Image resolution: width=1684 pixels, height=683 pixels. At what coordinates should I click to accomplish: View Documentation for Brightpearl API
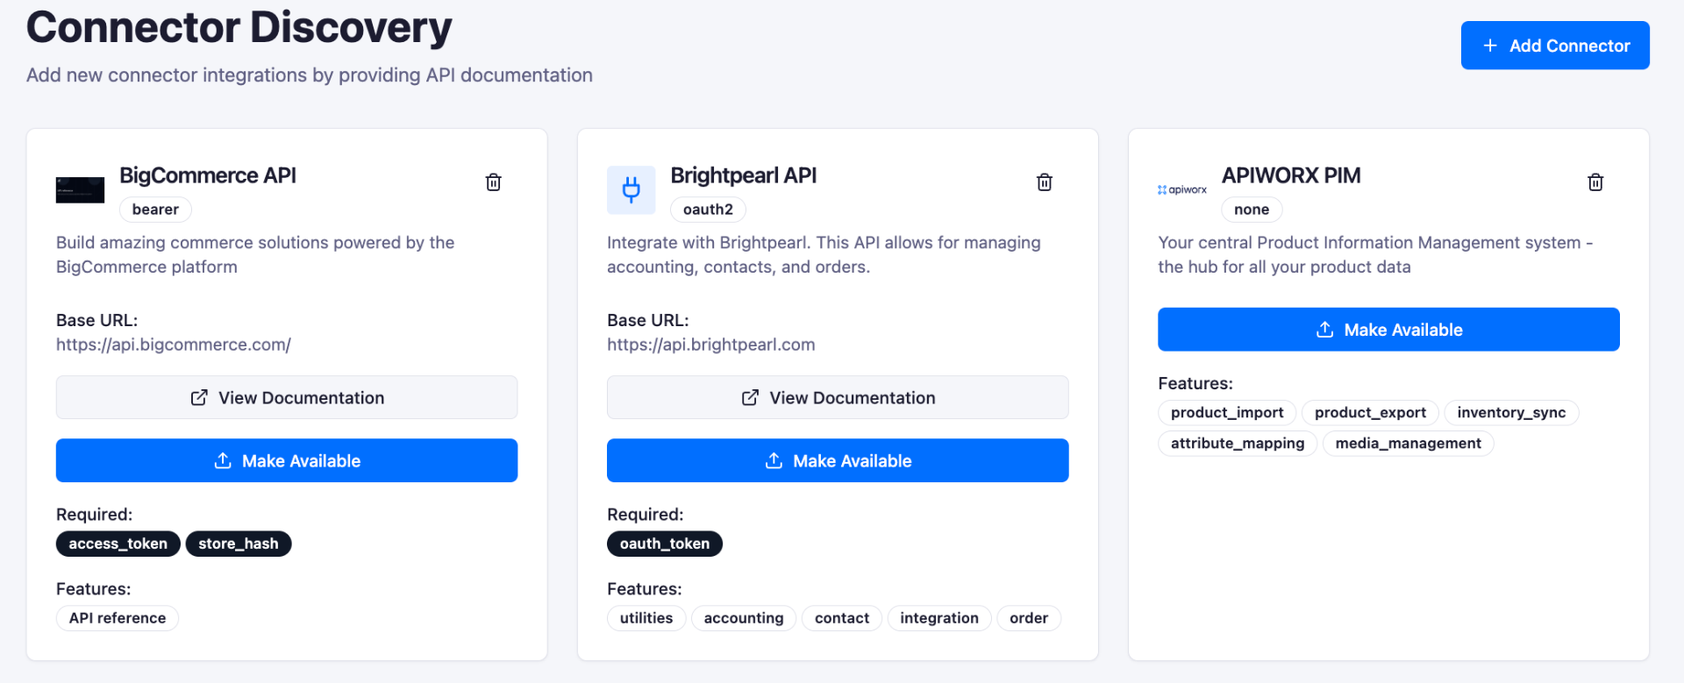pyautogui.click(x=838, y=397)
